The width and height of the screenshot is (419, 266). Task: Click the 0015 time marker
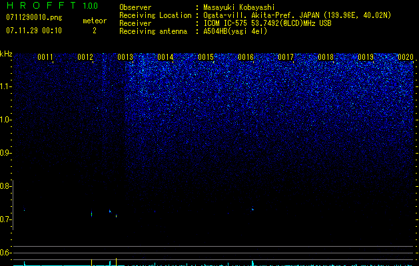(206, 57)
